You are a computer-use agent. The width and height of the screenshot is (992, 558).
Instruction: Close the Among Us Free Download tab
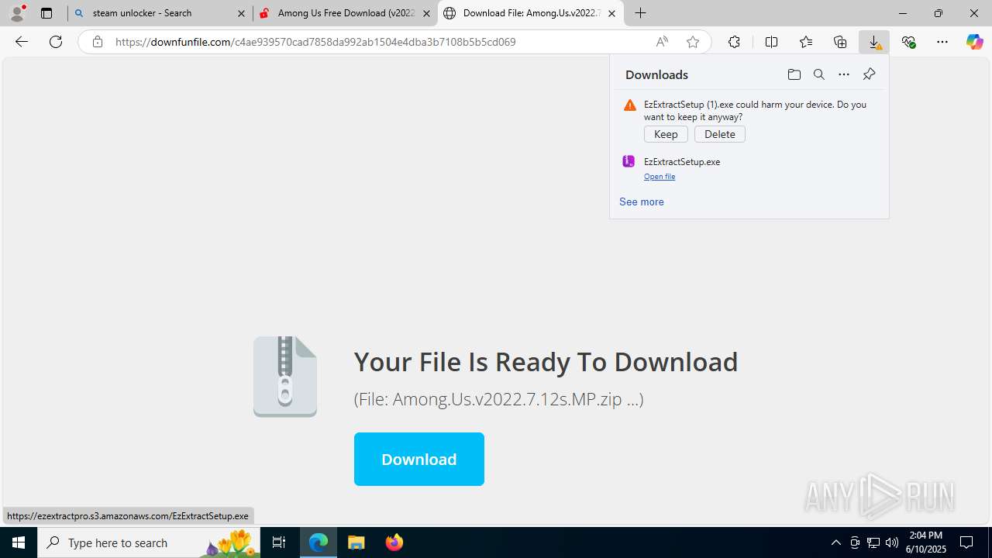(x=426, y=13)
